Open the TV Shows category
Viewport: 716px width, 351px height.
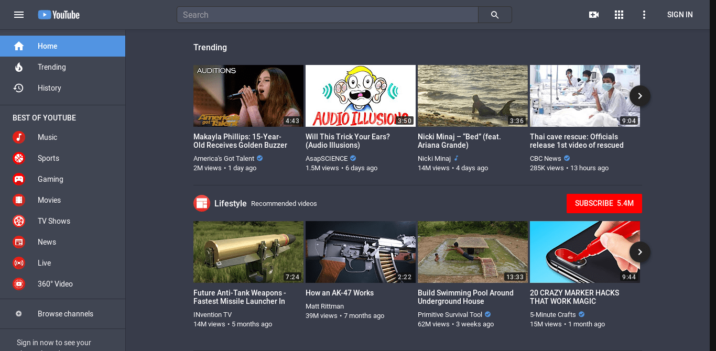point(63,221)
